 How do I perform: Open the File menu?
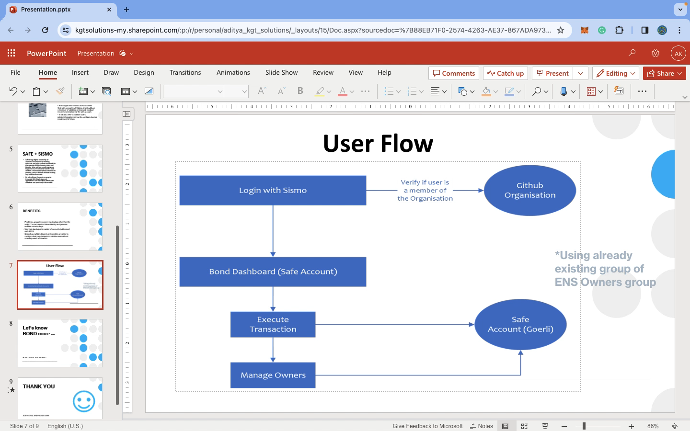[15, 72]
